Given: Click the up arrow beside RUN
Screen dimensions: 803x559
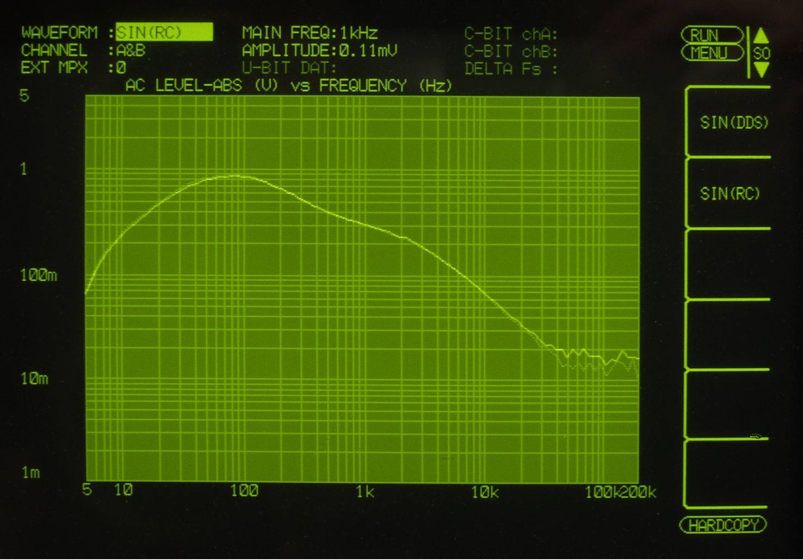Looking at the screenshot, I should 762,36.
